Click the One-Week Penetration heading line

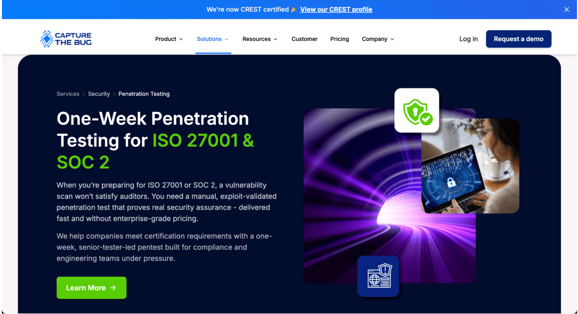tap(153, 119)
